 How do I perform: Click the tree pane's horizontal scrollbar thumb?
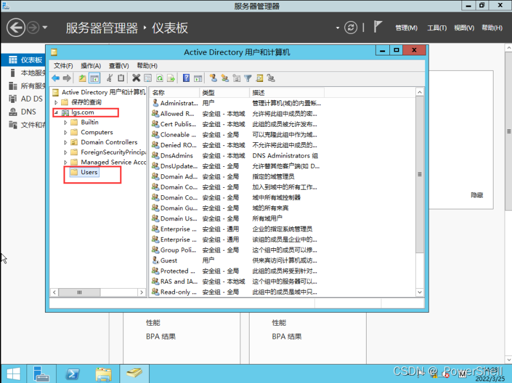click(79, 292)
